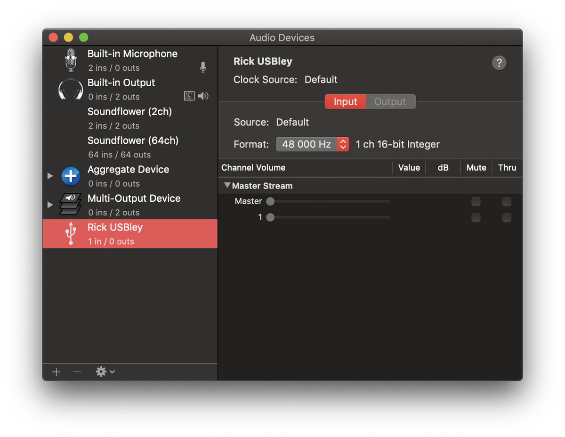Click the Rick USBley USB icon

click(71, 233)
